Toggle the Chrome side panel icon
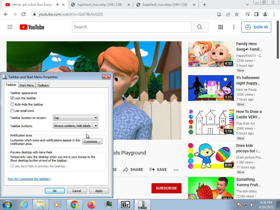The width and height of the screenshot is (280, 210). point(256,14)
